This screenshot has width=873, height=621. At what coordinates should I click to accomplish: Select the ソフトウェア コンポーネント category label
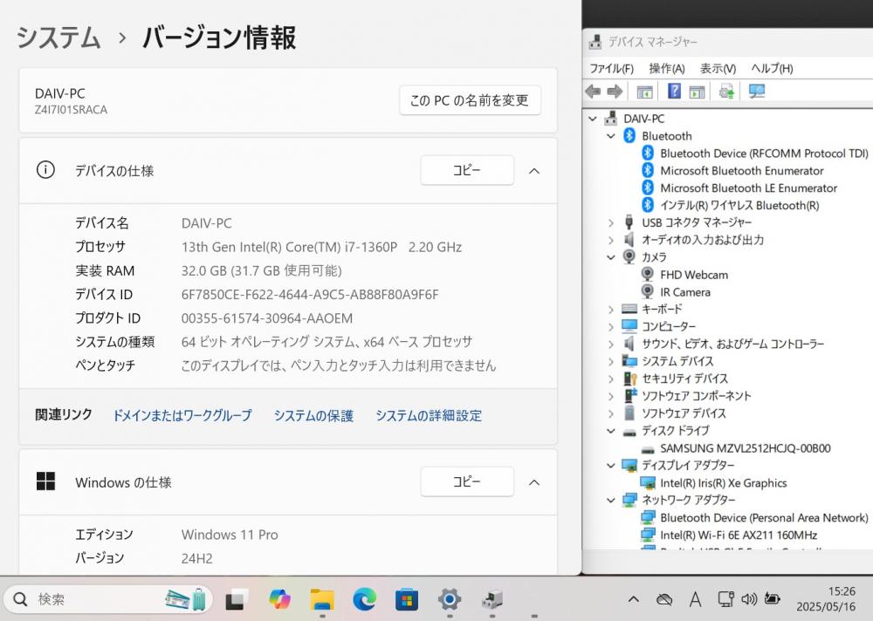coord(696,396)
